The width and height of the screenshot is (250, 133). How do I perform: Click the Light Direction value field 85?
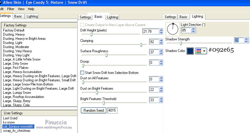coord(186,30)
